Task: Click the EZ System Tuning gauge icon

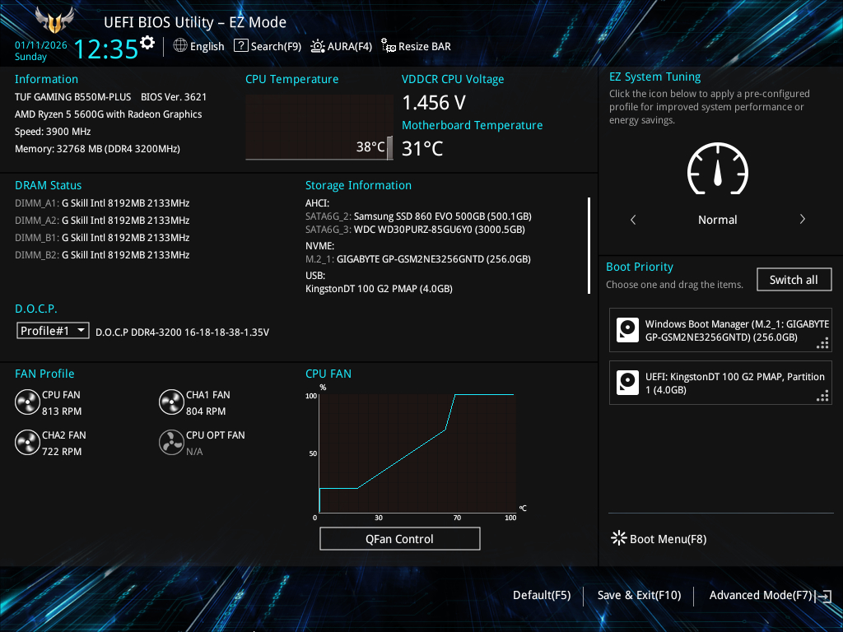Action: [717, 170]
